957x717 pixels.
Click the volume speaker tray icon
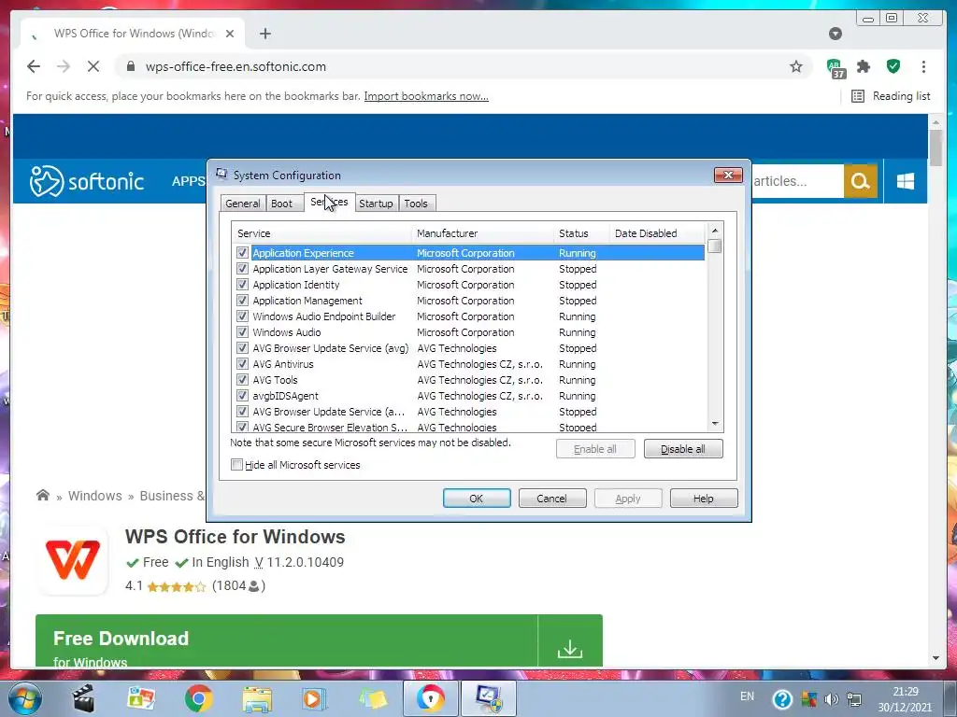pos(831,699)
